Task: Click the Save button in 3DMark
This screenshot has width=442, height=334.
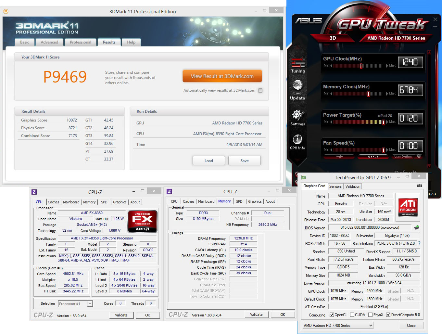Action: tap(245, 161)
